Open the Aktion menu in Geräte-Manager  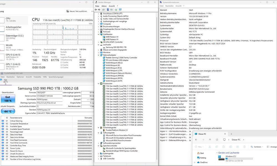(104, 6)
